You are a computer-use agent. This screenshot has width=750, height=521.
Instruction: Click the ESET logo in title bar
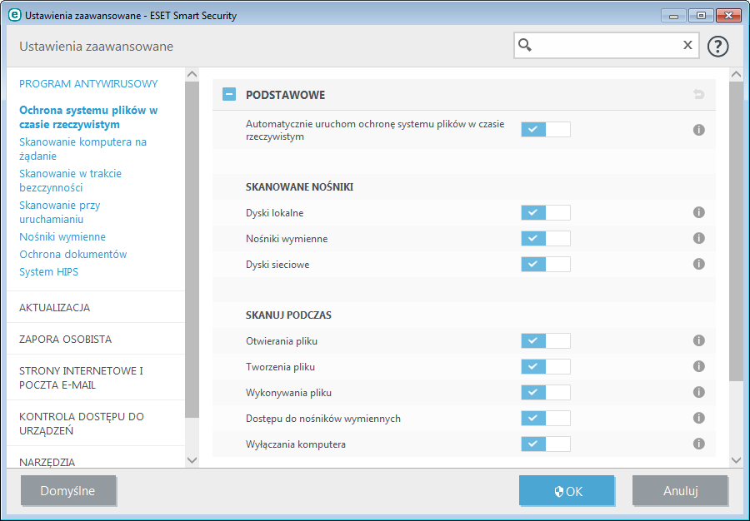[15, 15]
